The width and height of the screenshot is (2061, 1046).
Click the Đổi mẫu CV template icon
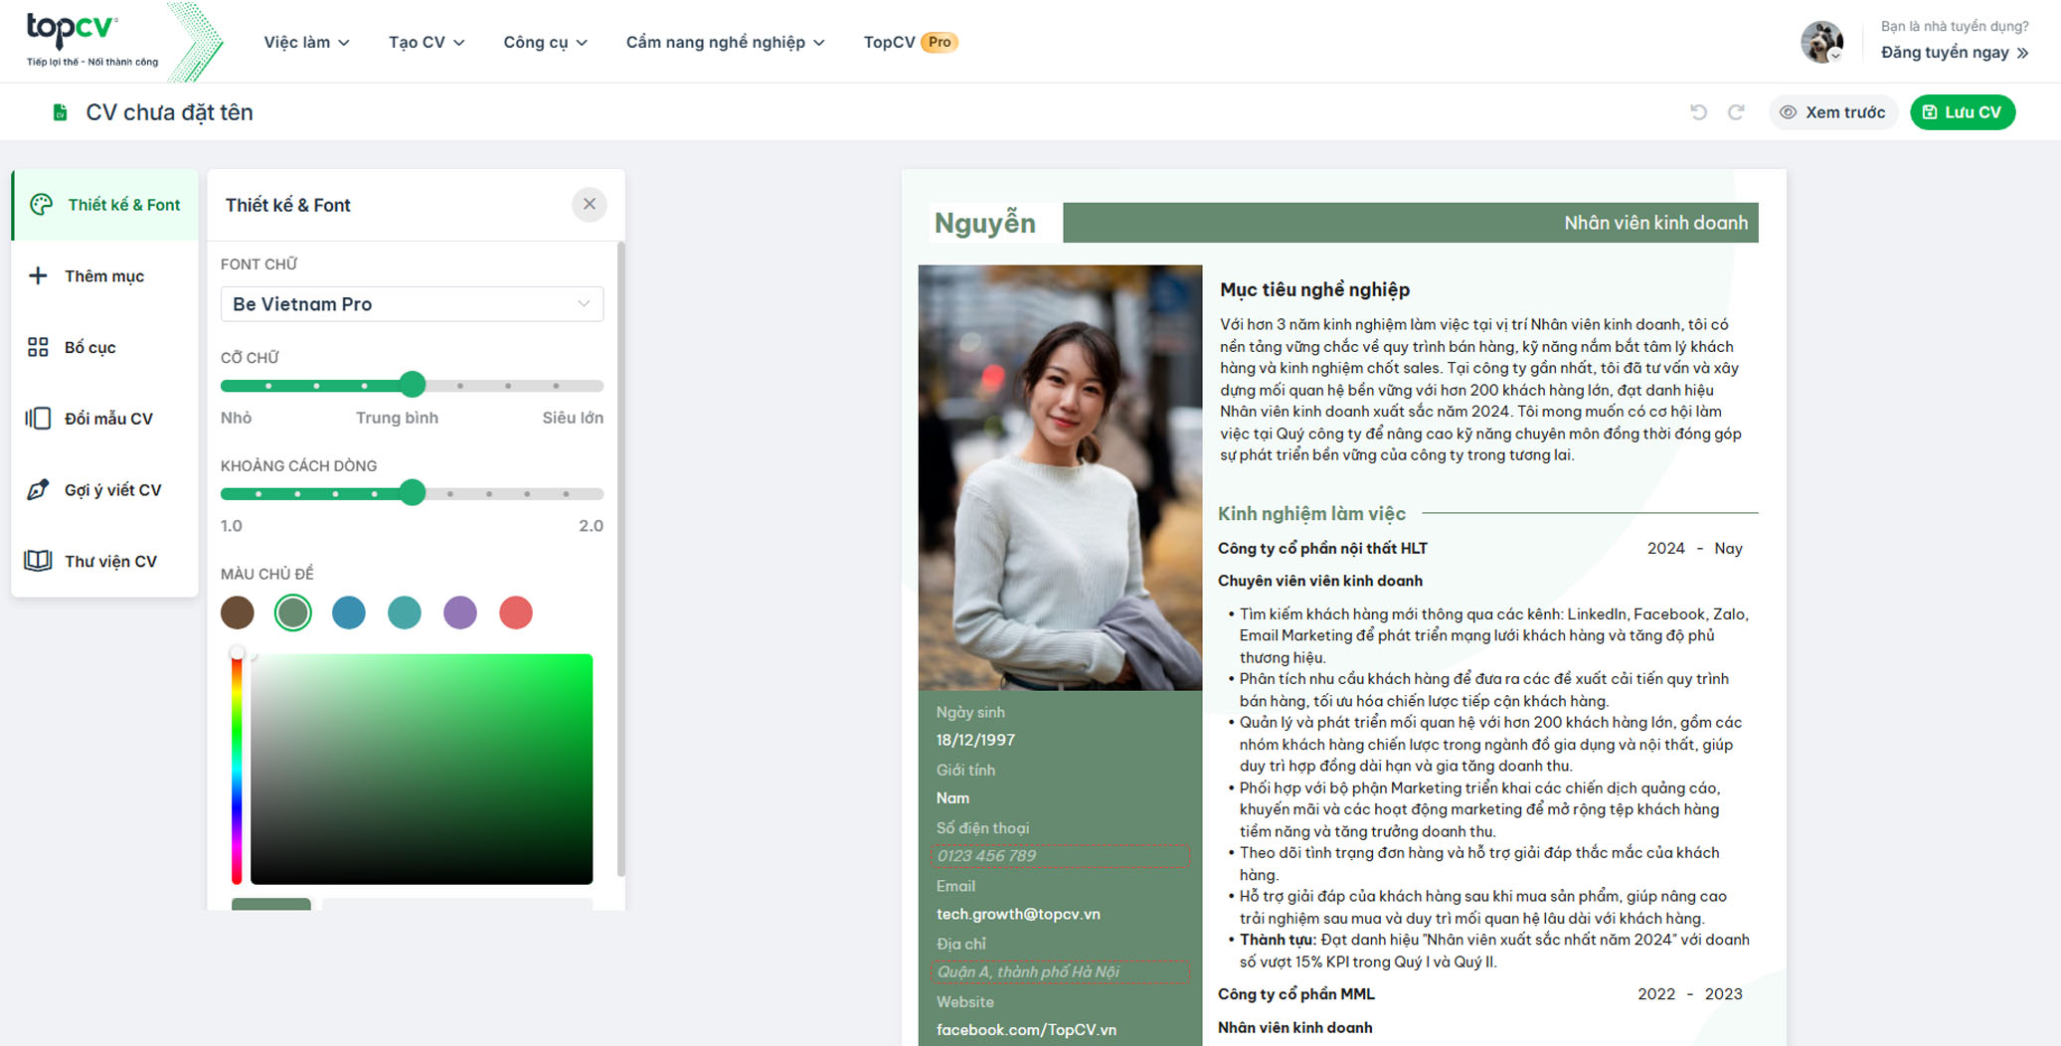[38, 419]
